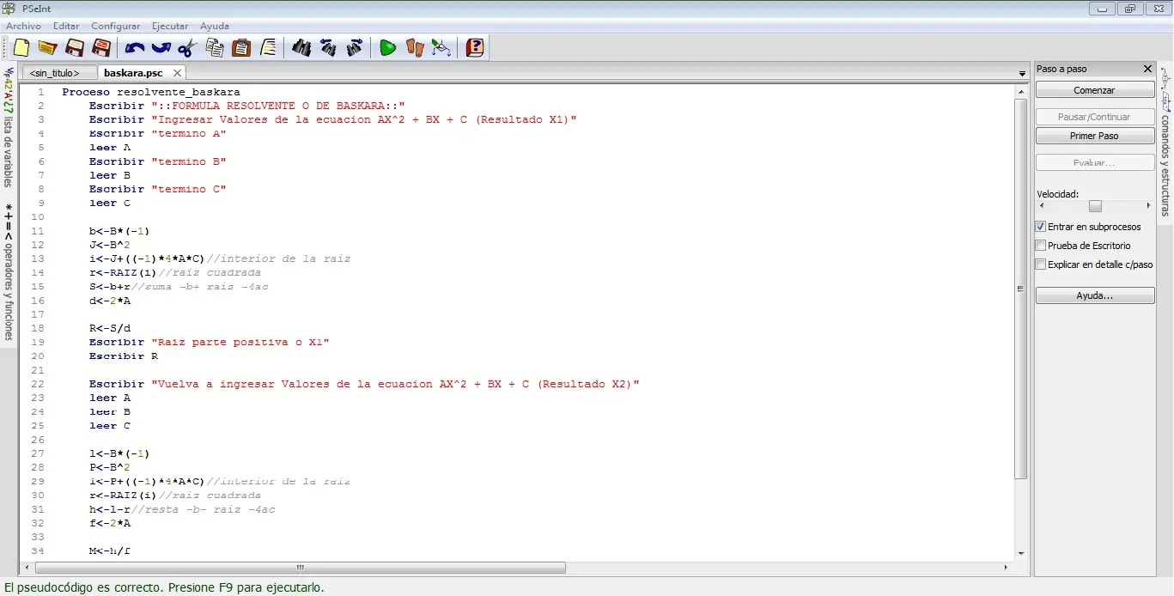Click the code line 'd<-2*A'
This screenshot has width=1174, height=596.
[110, 301]
